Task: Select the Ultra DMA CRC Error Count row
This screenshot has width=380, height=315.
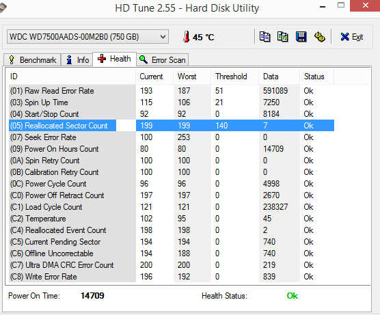Action: click(x=172, y=265)
